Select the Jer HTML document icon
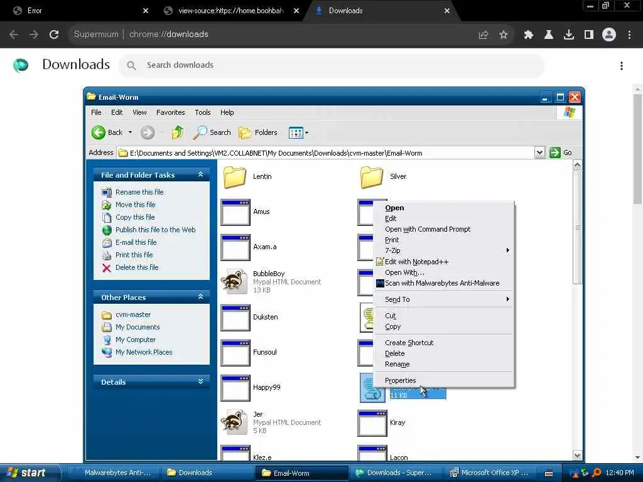 click(x=234, y=422)
